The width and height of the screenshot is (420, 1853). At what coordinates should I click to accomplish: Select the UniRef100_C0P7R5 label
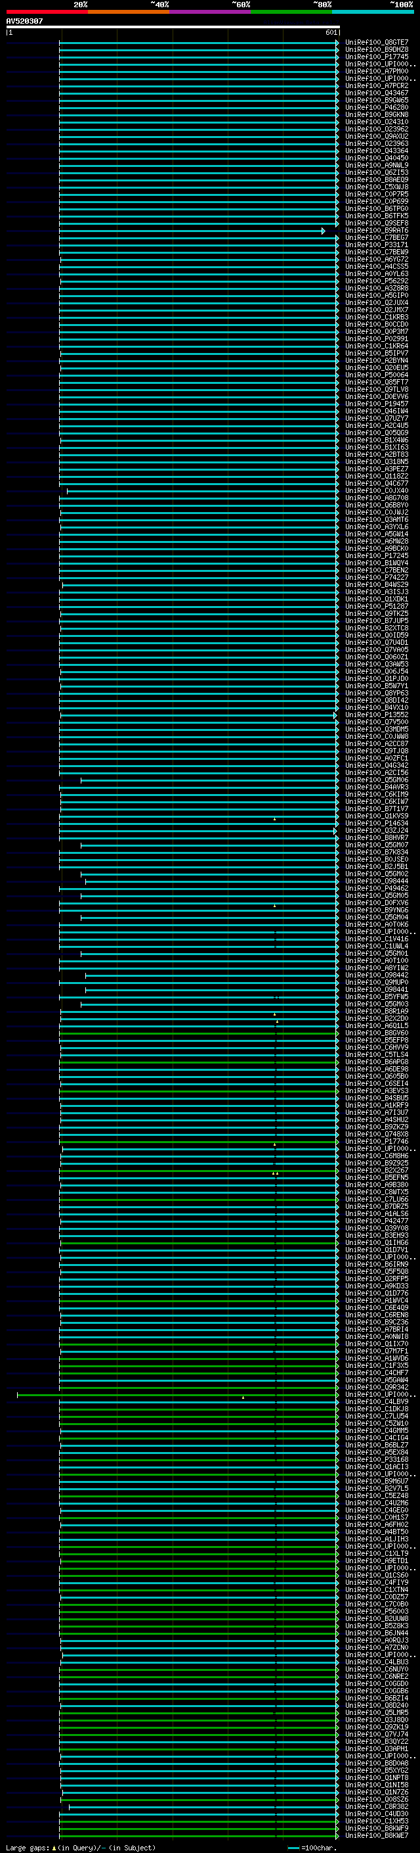click(x=377, y=194)
